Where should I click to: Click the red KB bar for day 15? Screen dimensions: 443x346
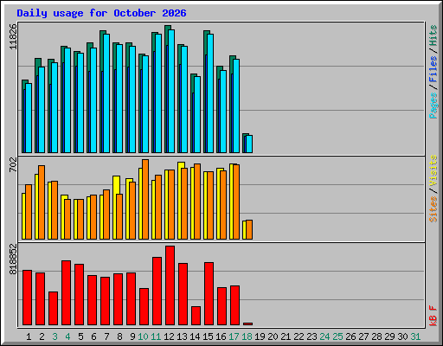tap(209, 293)
